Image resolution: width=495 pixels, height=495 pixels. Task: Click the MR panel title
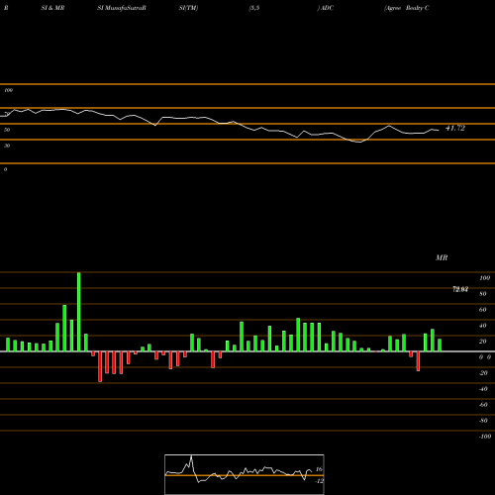[x=442, y=257]
